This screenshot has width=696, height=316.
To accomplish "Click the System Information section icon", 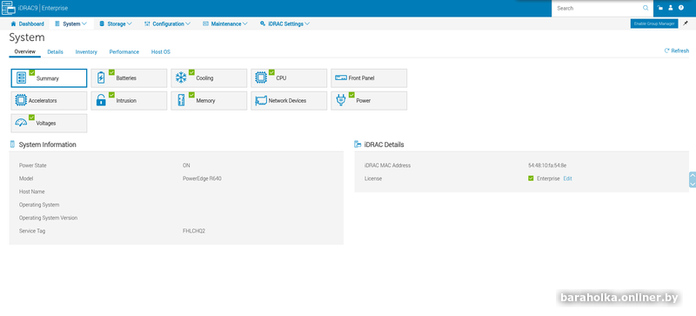I will click(12, 145).
